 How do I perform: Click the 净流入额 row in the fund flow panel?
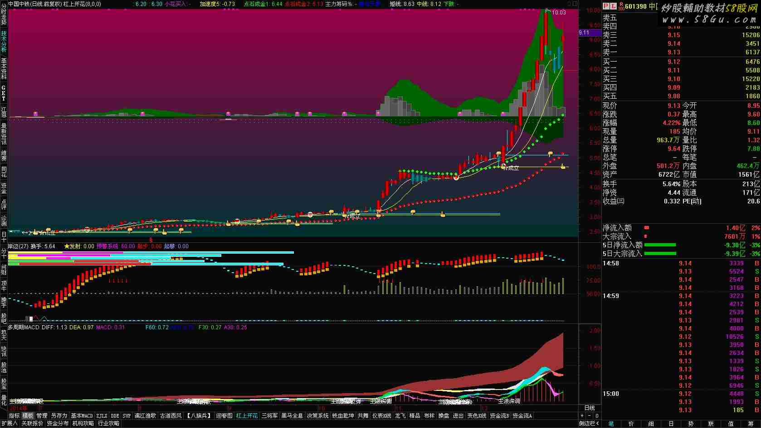pos(681,228)
